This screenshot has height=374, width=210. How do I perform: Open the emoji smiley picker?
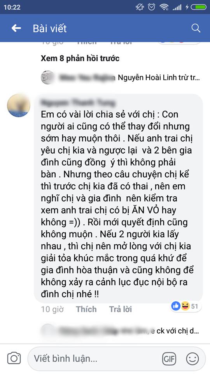coord(192,358)
